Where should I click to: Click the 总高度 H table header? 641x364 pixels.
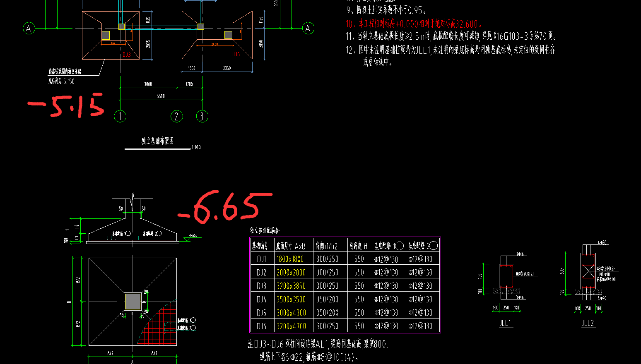[x=358, y=246]
